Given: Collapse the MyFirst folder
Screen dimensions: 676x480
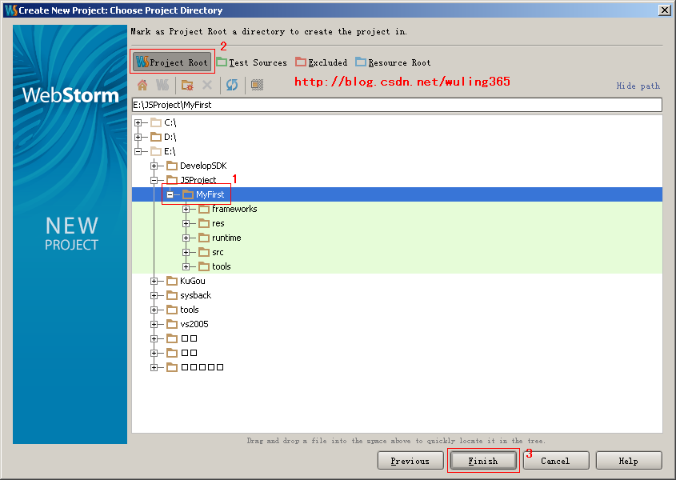Looking at the screenshot, I should (x=170, y=194).
